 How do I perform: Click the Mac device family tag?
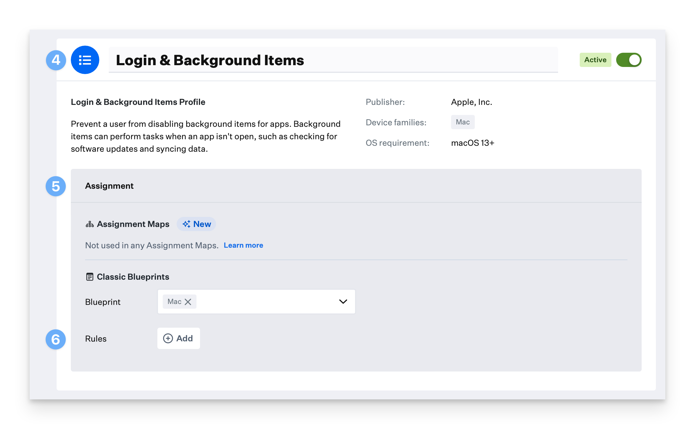click(x=463, y=122)
